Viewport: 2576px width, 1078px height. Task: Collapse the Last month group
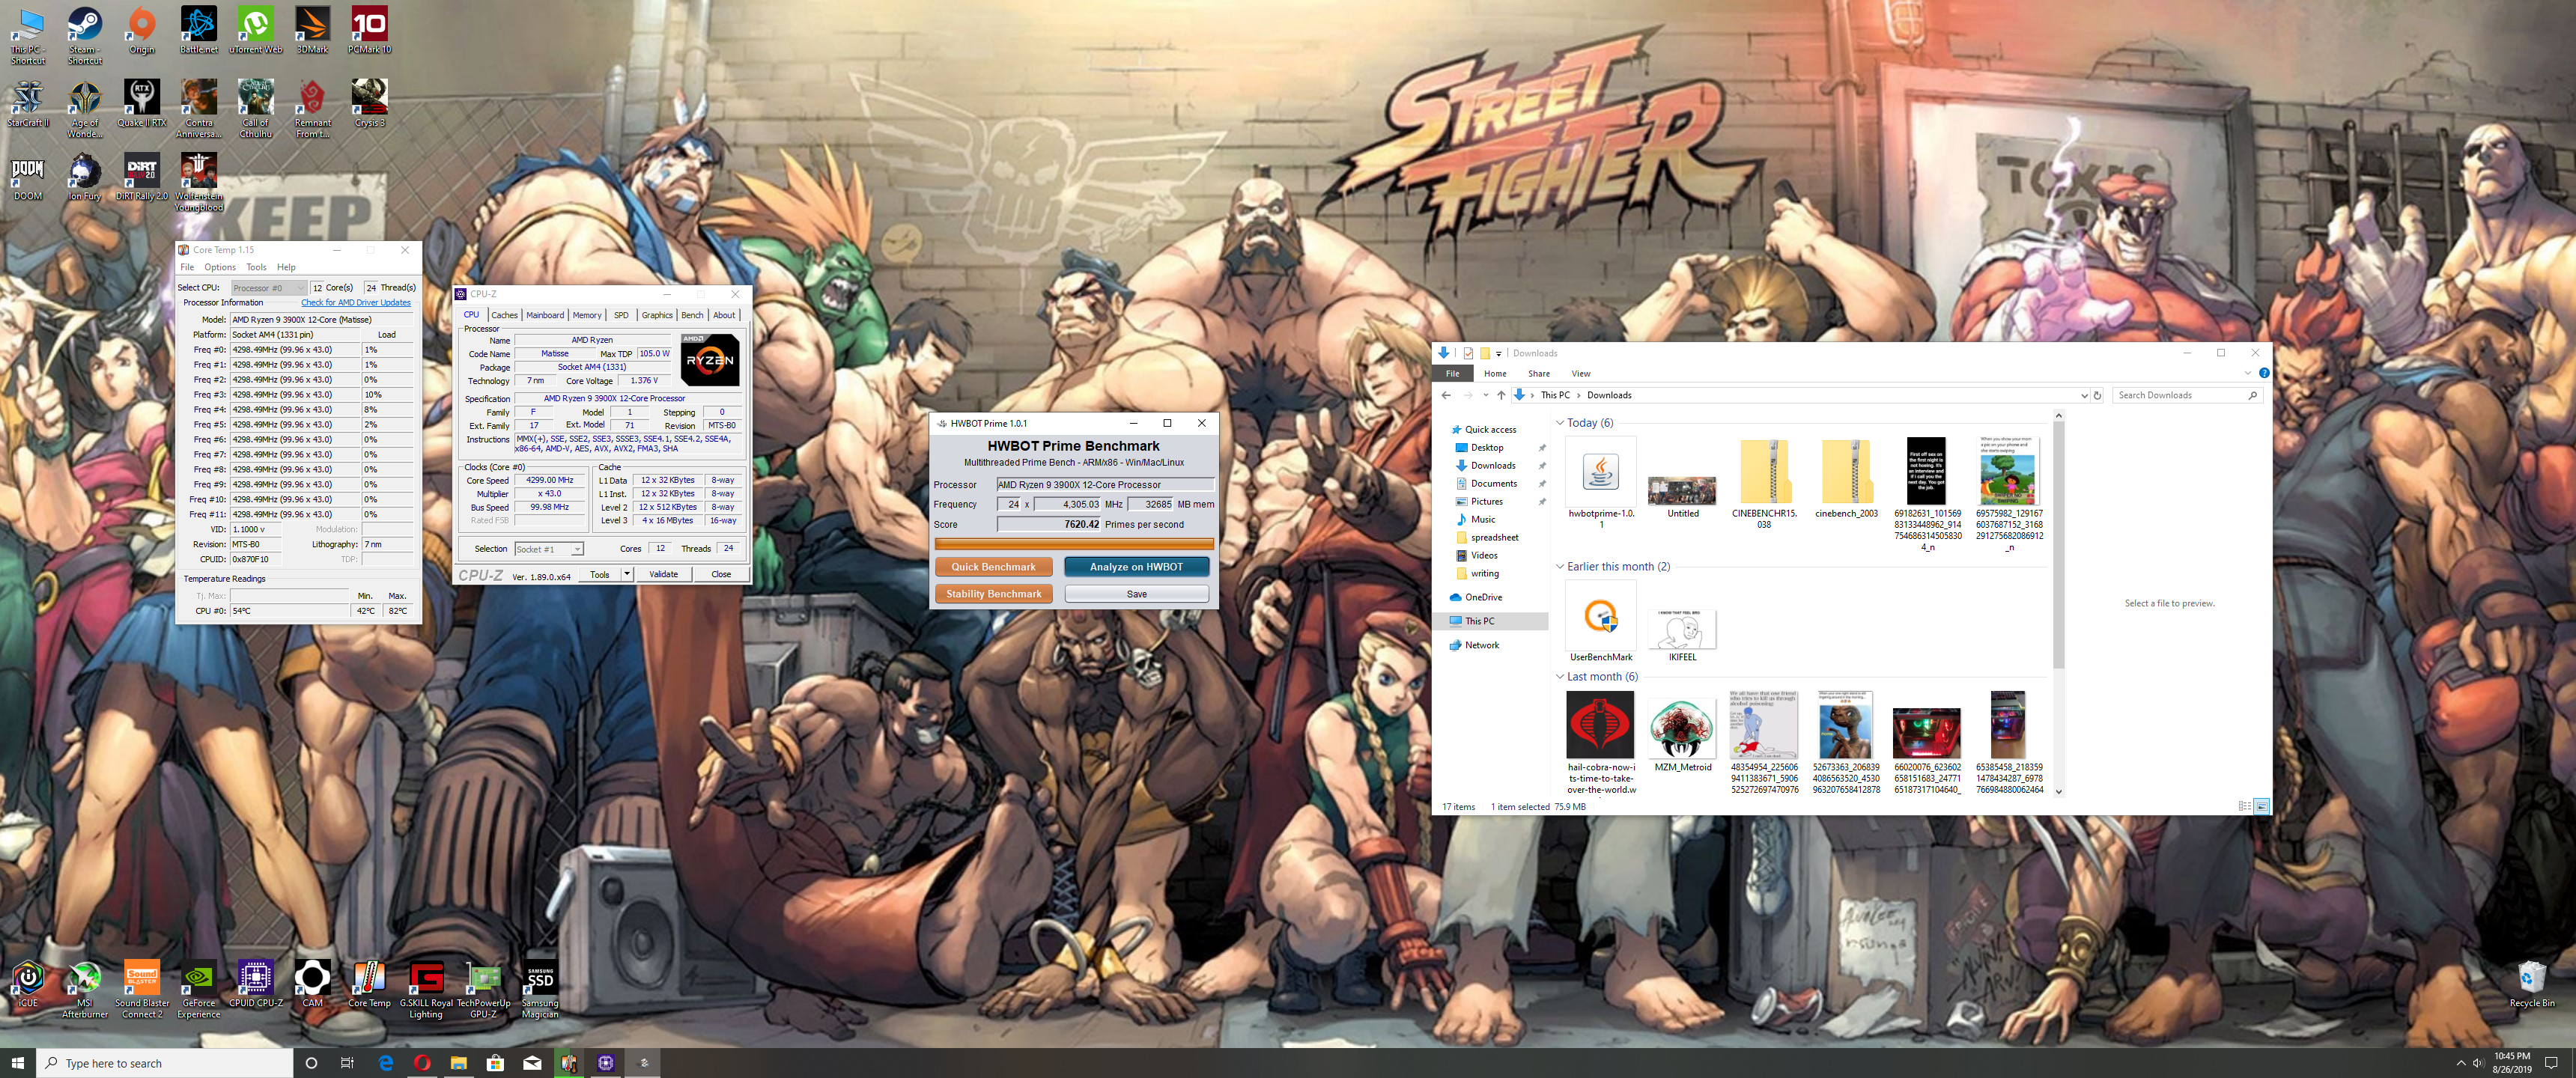pyautogui.click(x=1560, y=677)
